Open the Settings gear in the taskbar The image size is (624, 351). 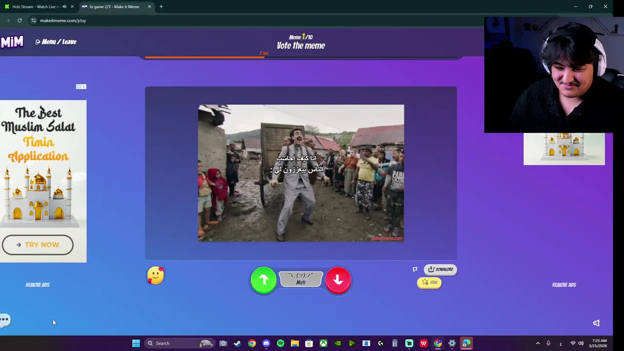point(452,343)
